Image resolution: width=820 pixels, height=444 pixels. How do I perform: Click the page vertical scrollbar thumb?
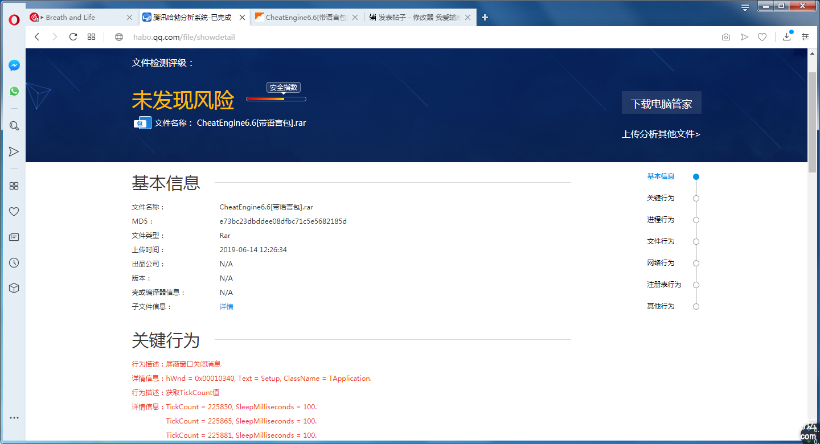pos(813,122)
